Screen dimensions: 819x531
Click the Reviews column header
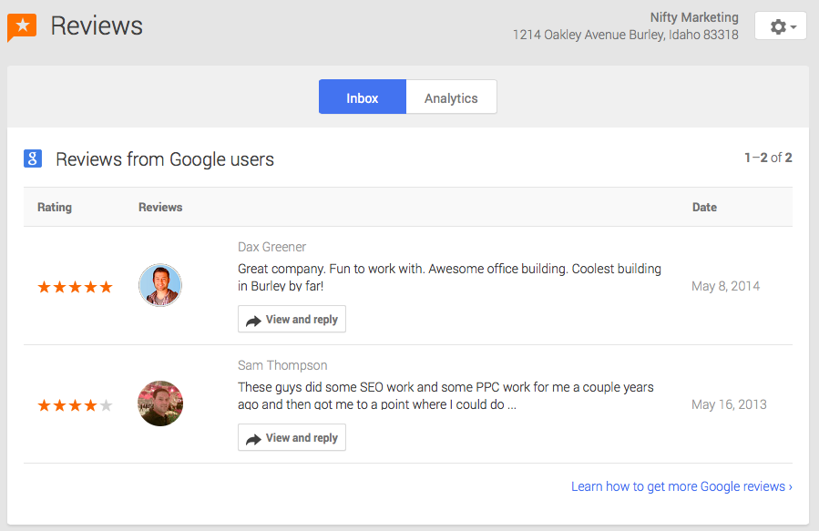(160, 208)
